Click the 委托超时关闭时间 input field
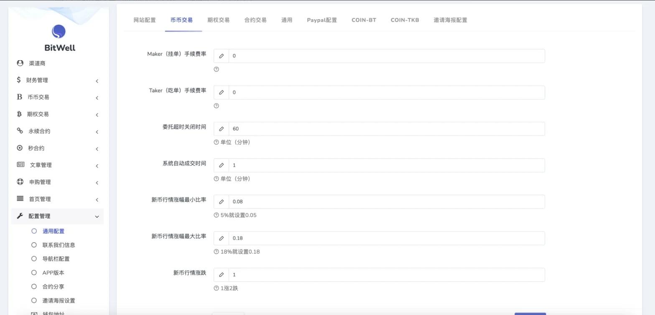655x315 pixels. tap(386, 129)
